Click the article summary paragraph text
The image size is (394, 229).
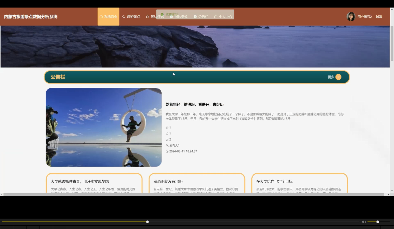coord(255,116)
